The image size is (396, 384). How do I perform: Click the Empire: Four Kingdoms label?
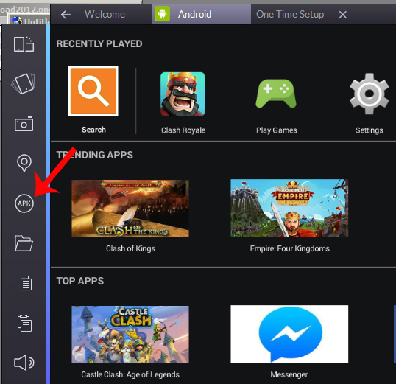(x=290, y=248)
